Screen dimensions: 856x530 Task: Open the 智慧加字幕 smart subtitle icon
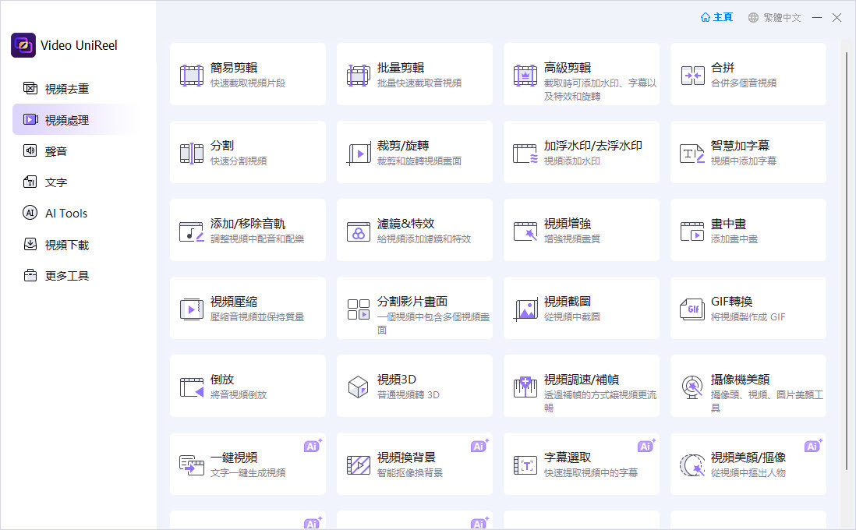click(x=692, y=154)
